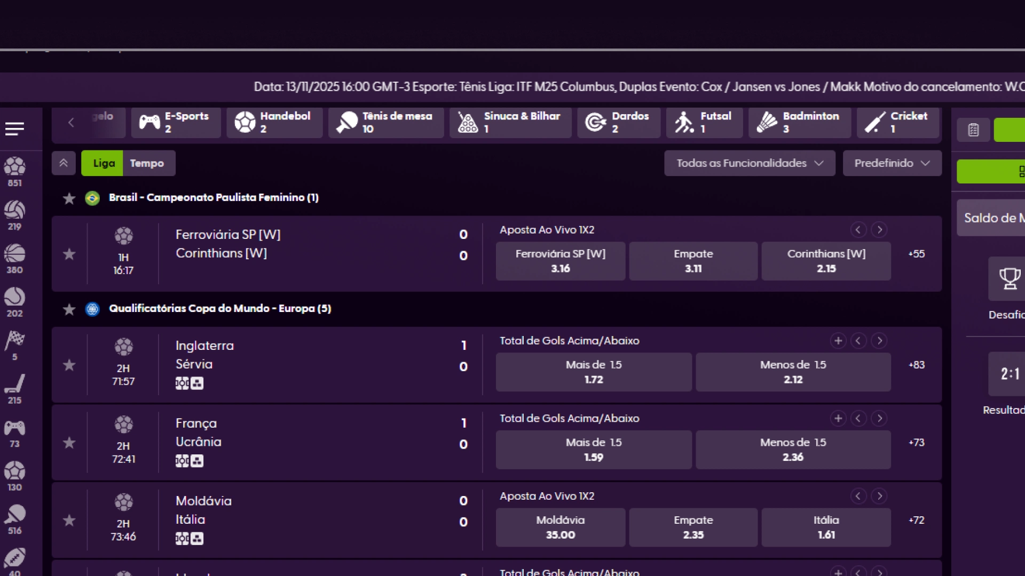Open the Predefinido dropdown
Screen dimensions: 1025x576
click(x=892, y=163)
